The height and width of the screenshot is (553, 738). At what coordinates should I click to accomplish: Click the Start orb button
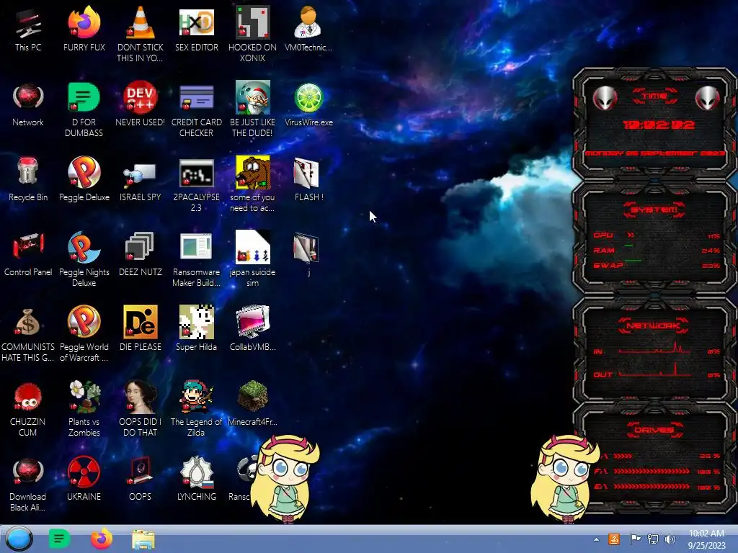click(x=19, y=539)
